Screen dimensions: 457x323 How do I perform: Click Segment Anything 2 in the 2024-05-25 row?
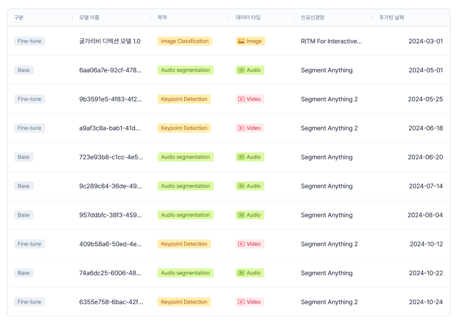[x=329, y=99]
